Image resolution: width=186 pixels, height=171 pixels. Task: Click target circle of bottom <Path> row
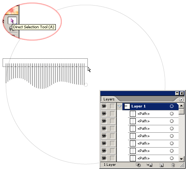171,158
